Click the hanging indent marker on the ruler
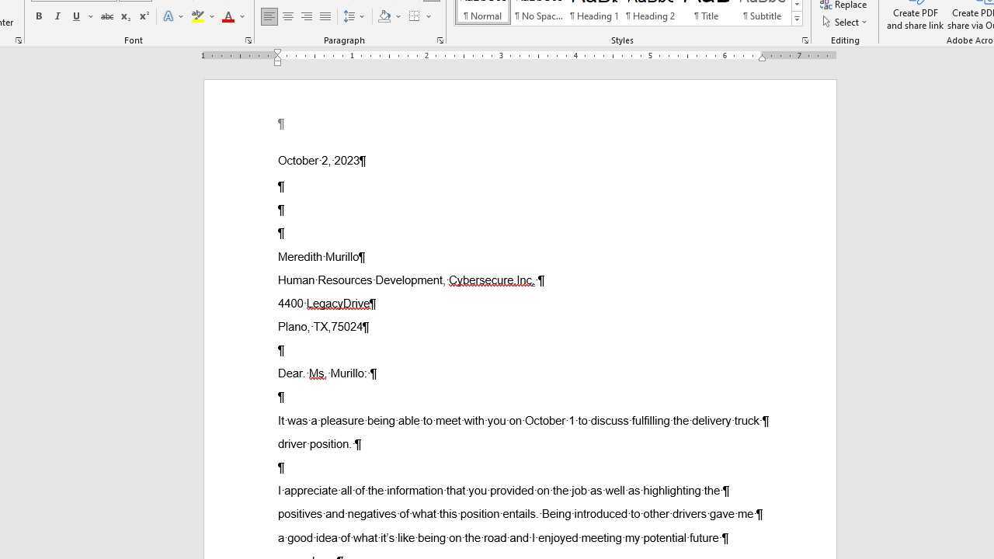Viewport: 994px width, 559px height. (277, 61)
